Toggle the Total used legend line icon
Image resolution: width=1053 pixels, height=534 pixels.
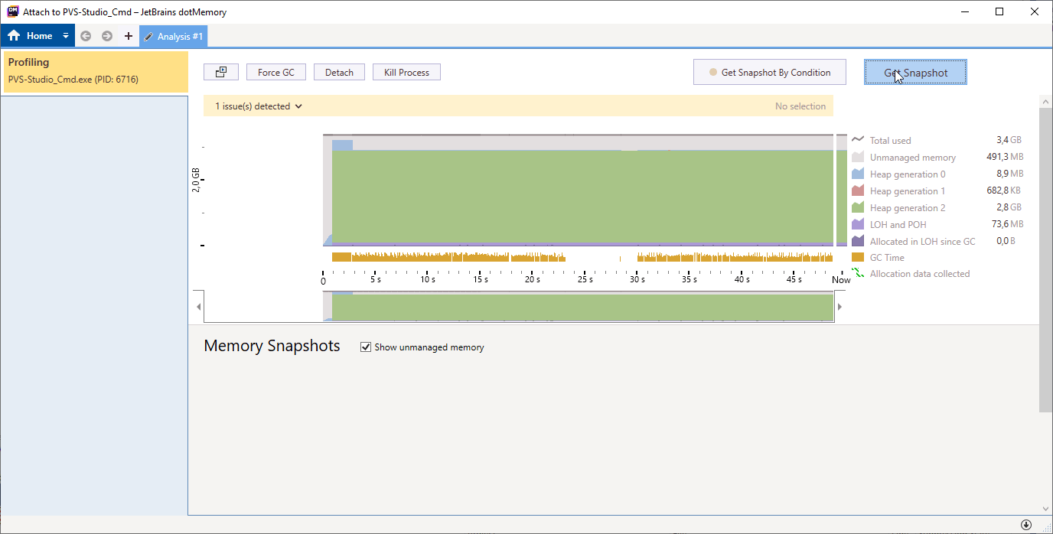[x=858, y=140]
